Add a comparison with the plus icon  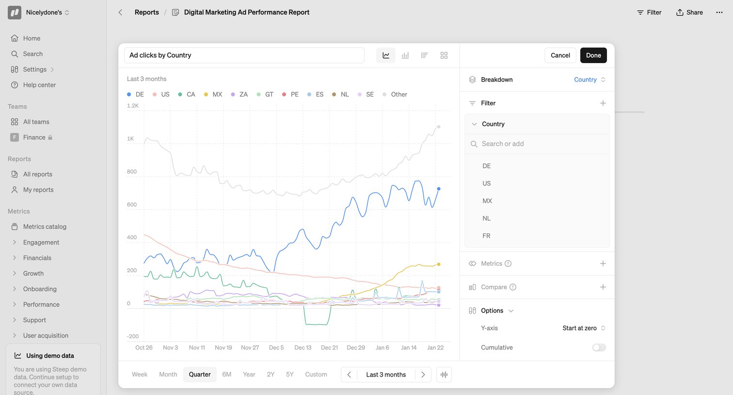click(603, 287)
